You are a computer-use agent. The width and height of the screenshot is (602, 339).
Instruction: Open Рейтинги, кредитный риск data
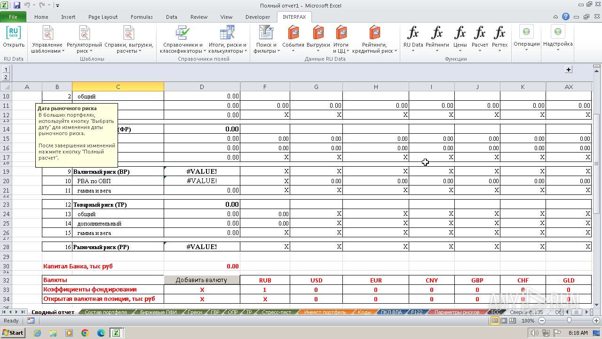click(x=374, y=40)
